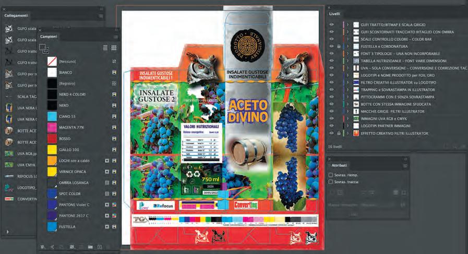
Task: Expand UVA - SOLA CONVERSIONE layer
Action: pyautogui.click(x=347, y=68)
